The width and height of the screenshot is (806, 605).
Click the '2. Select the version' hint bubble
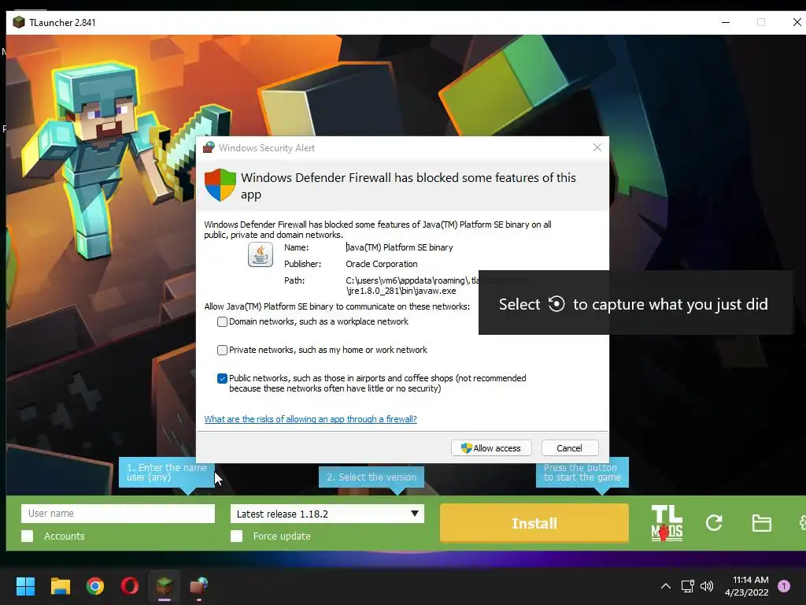click(x=372, y=477)
